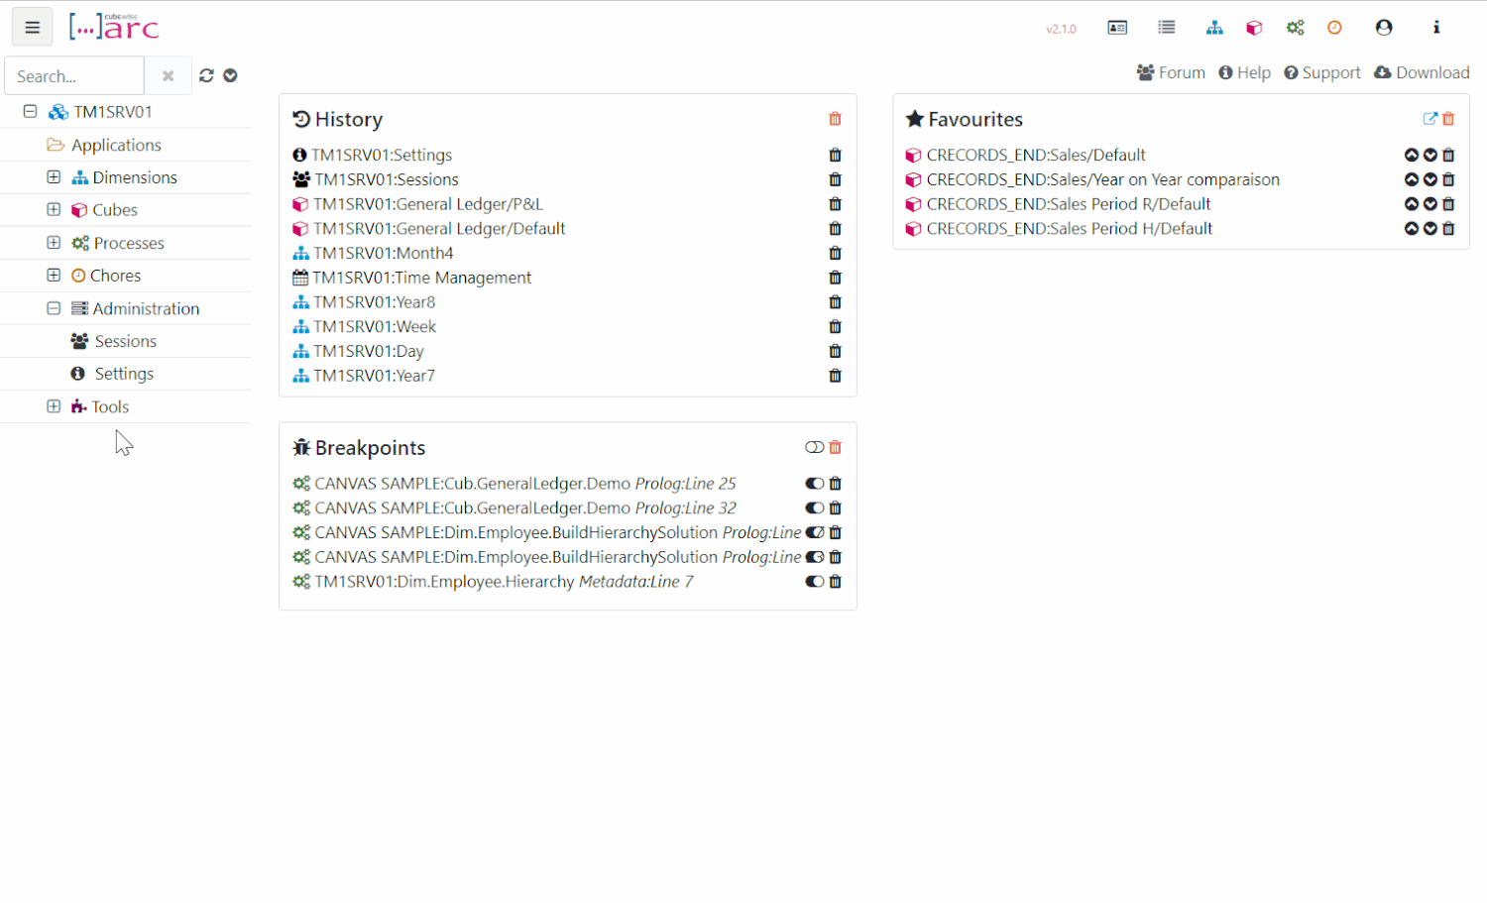
Task: Clear the History panel with its trash icon
Action: point(835,118)
